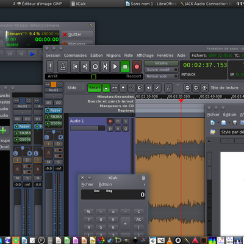Expand the toolbar chevron after the note tool
Viewport: 244px width, 244px height.
click(x=178, y=85)
